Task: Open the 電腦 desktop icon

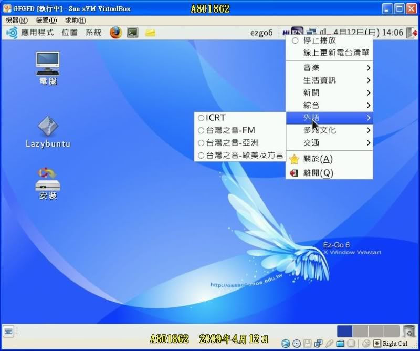Action: [x=48, y=68]
